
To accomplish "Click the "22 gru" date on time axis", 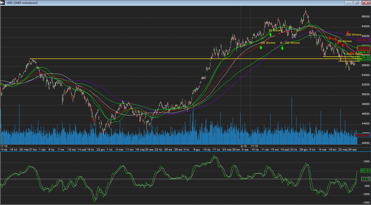I will point(101,149).
